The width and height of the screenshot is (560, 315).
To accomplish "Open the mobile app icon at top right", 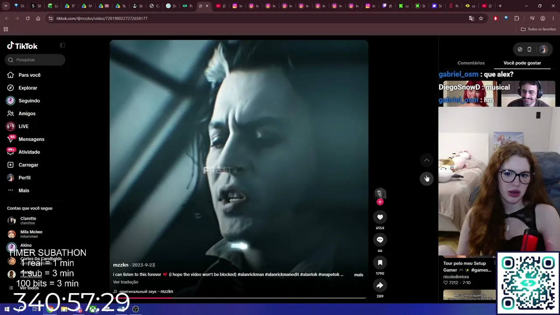I will pyautogui.click(x=529, y=49).
